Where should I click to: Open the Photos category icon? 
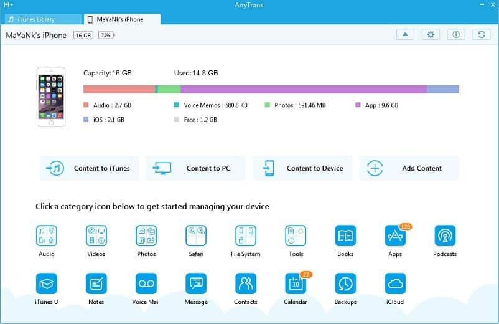point(146,236)
